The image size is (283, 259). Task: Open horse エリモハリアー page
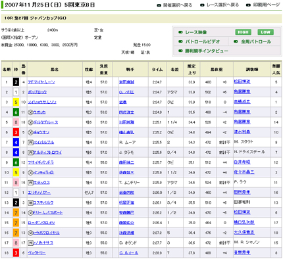coord(39,193)
